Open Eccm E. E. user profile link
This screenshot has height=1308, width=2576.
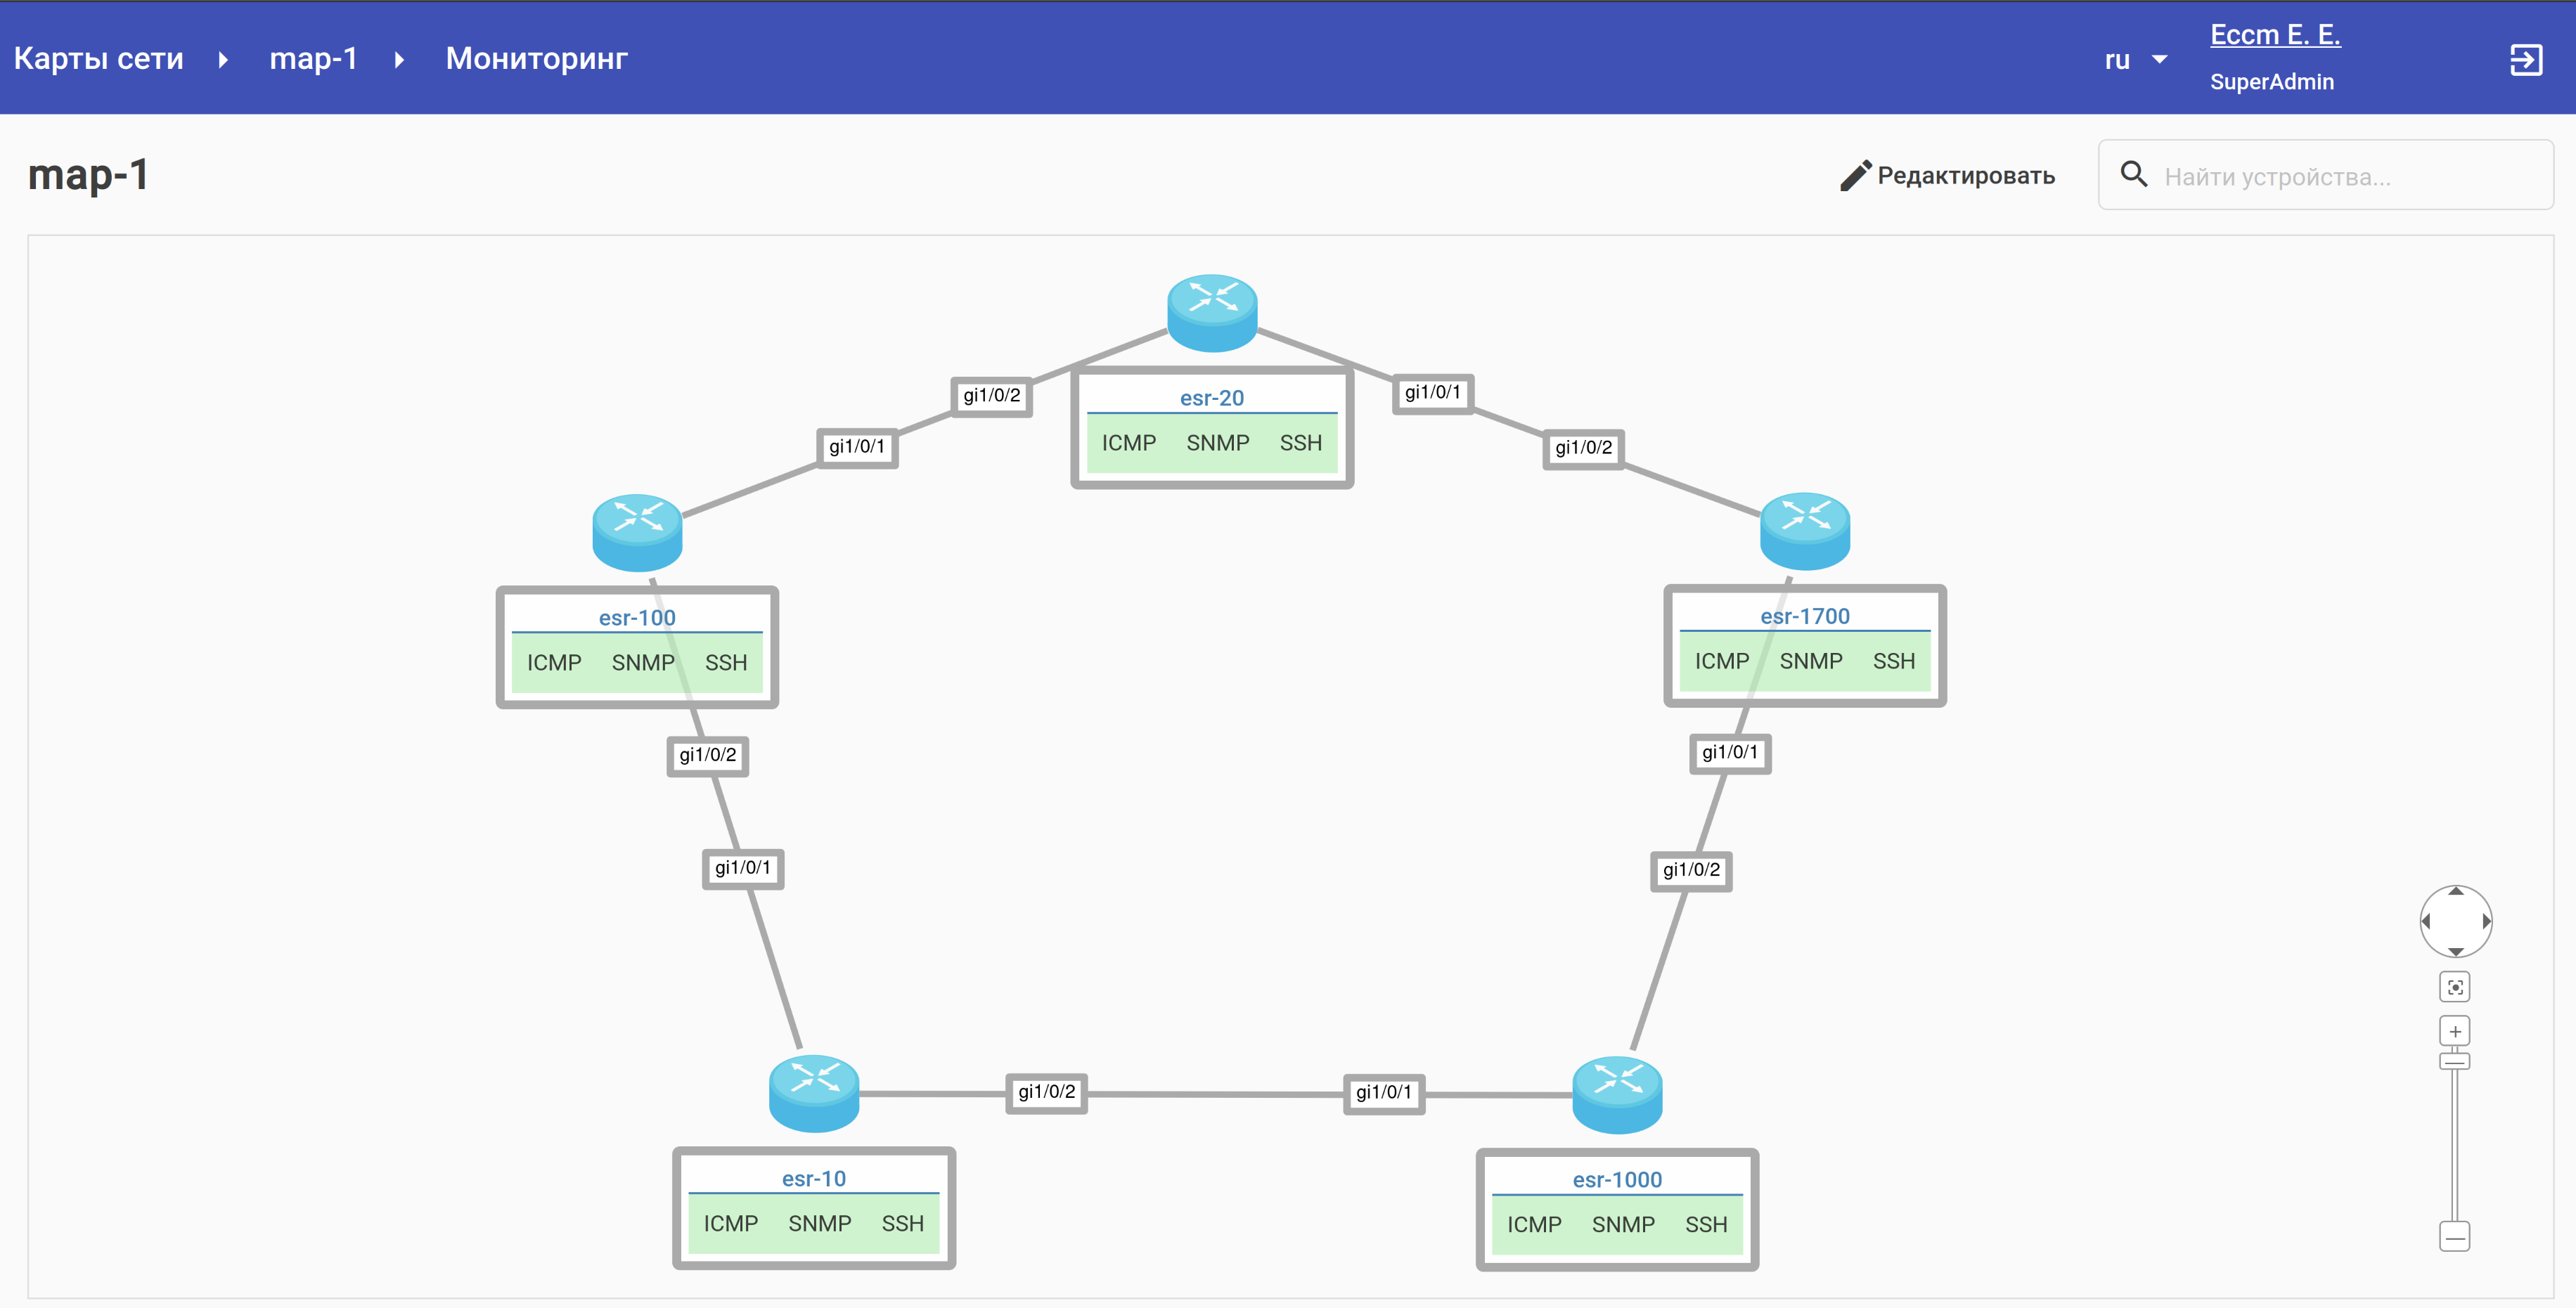point(2274,35)
